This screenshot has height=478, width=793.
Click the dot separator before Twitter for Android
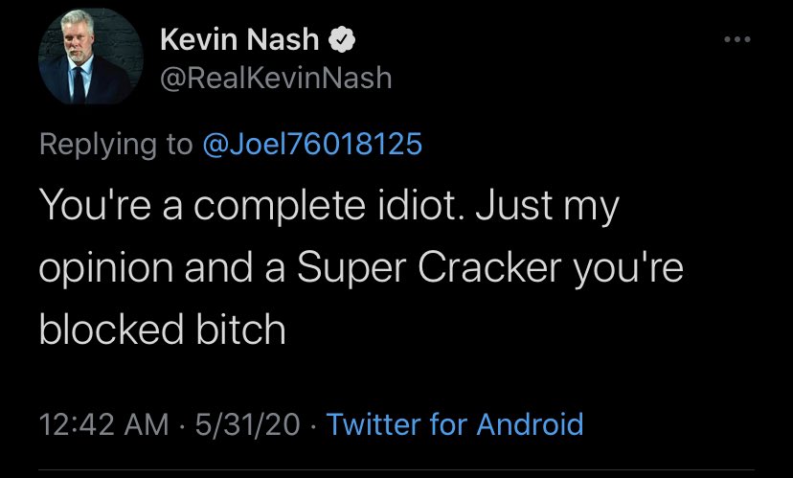tap(313, 425)
